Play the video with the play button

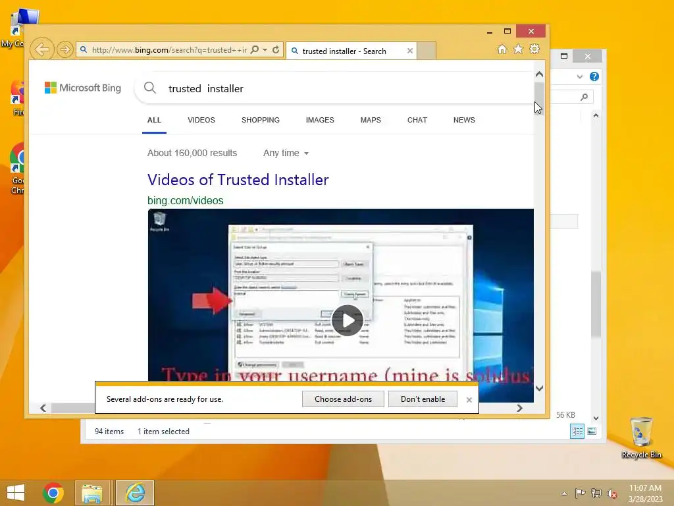(x=348, y=321)
